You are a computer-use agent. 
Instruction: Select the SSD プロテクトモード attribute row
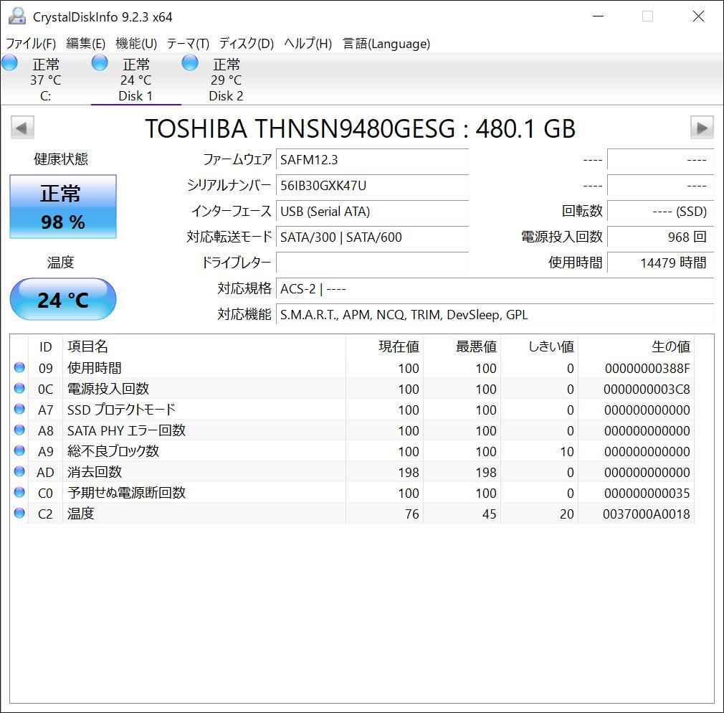[x=352, y=410]
